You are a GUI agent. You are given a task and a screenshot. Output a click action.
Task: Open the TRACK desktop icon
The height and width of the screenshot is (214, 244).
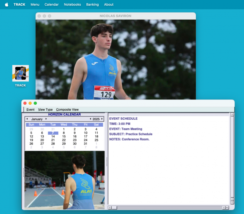click(x=20, y=73)
